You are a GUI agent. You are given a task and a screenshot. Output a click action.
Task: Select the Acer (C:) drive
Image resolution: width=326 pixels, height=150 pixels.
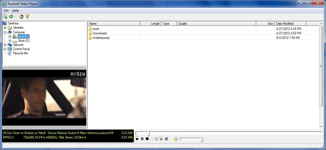(x=23, y=36)
